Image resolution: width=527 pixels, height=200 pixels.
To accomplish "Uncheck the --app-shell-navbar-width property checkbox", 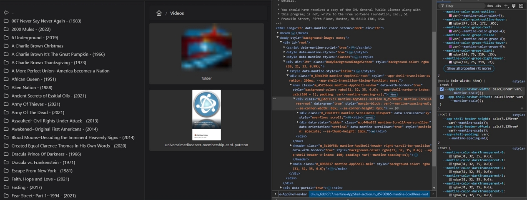I will [x=442, y=89].
